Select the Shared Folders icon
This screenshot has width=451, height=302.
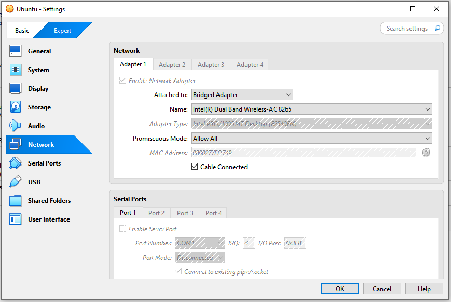tap(16, 200)
